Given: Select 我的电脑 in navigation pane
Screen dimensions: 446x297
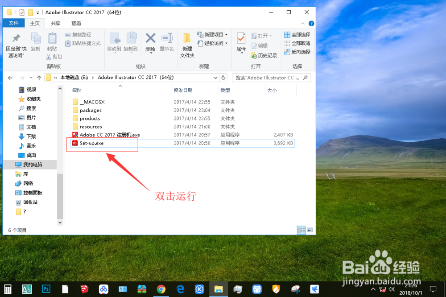Looking at the screenshot, I should pyautogui.click(x=29, y=165).
